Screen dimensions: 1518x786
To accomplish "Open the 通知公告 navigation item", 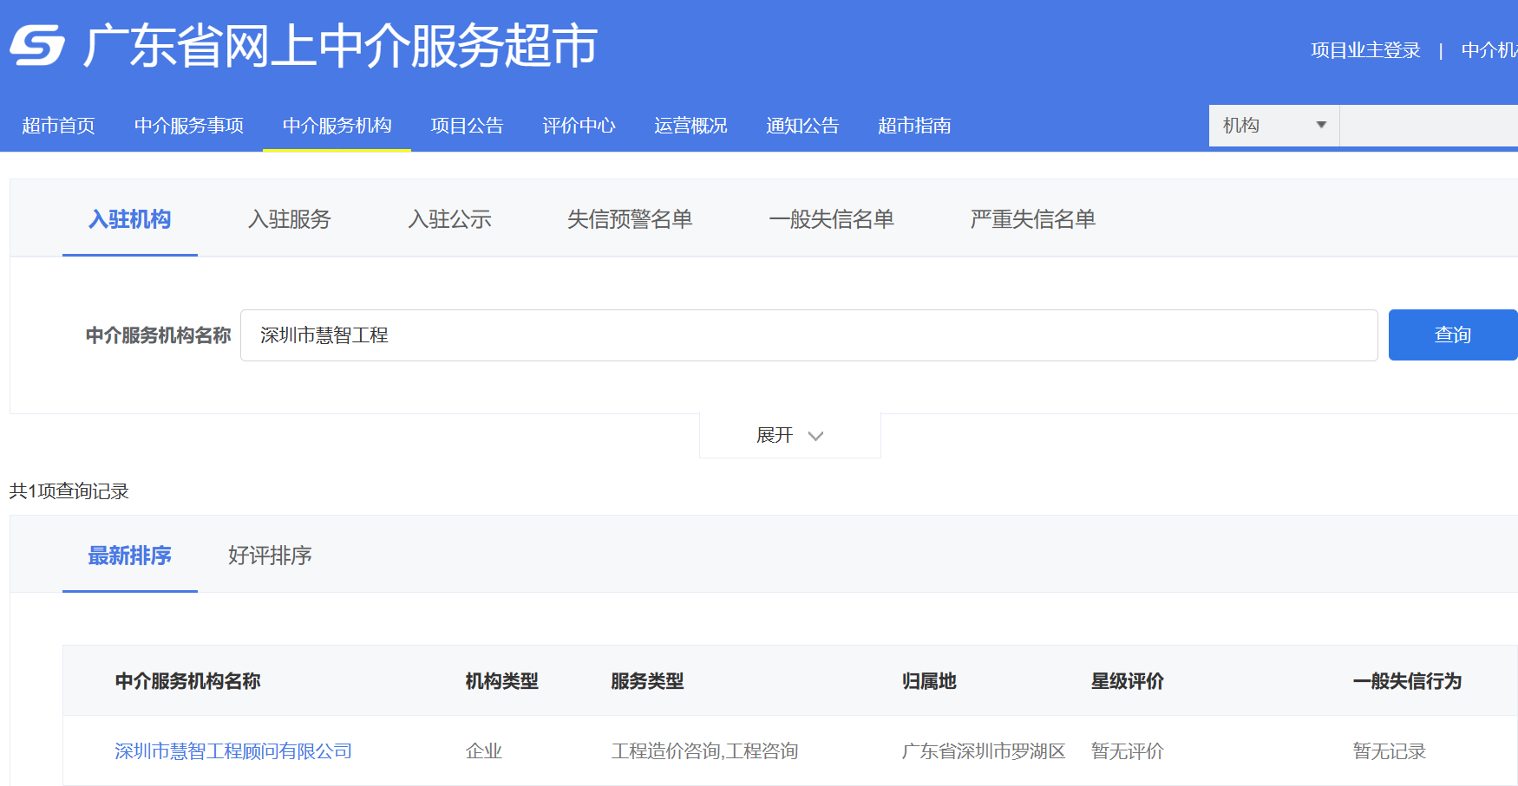I will (802, 126).
